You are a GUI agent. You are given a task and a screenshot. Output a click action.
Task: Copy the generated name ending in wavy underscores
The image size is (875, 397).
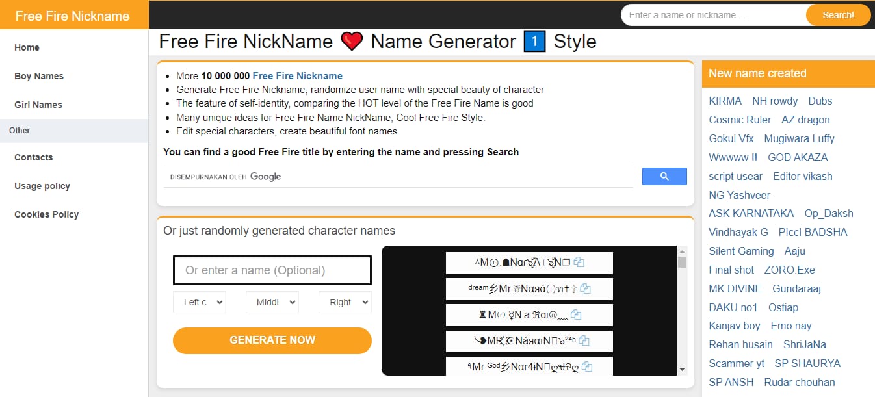(575, 315)
